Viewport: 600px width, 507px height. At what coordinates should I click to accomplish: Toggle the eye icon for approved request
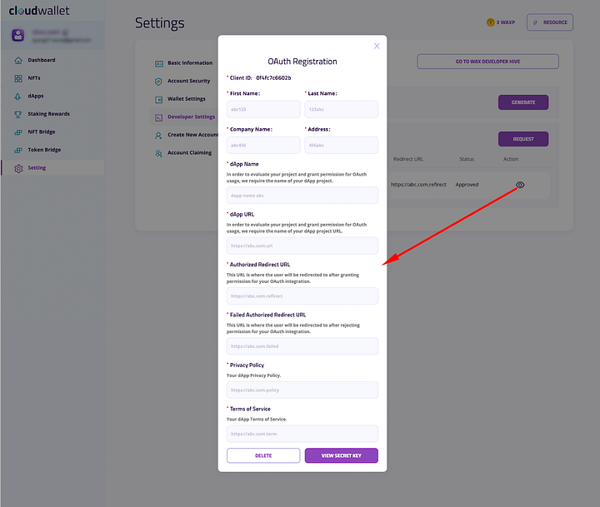pos(520,185)
